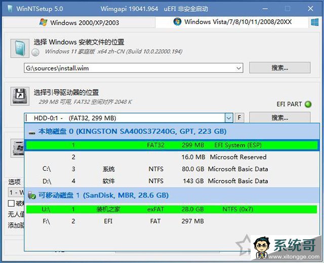Select C:\ NTFS 80.0 GB partition row
Viewport: 324px width, 263px height.
tap(172, 169)
